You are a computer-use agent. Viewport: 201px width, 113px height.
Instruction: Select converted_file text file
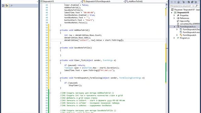[x=190, y=24]
